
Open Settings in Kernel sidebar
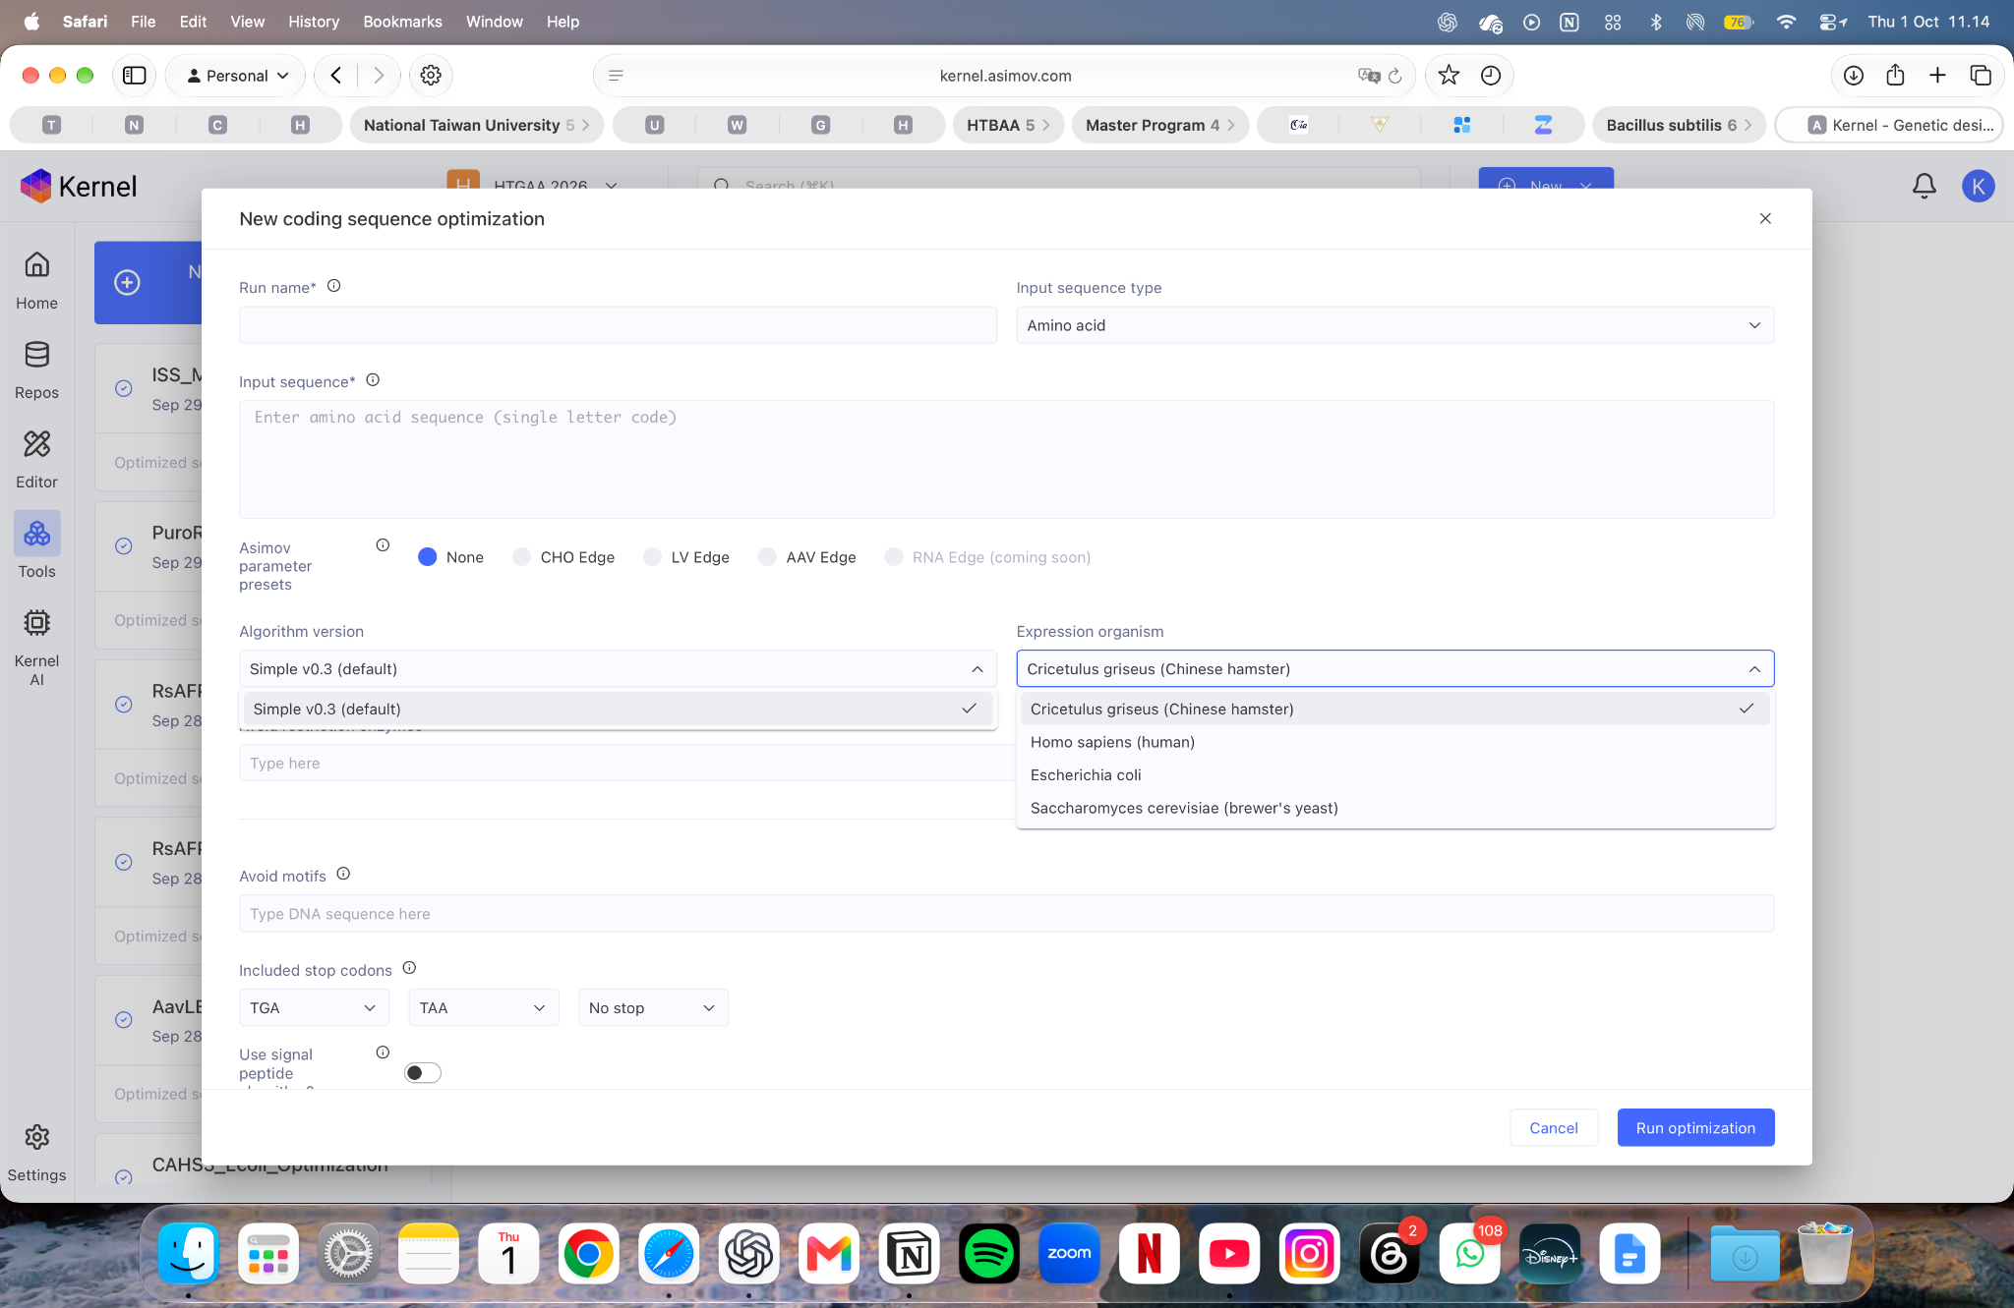36,1154
